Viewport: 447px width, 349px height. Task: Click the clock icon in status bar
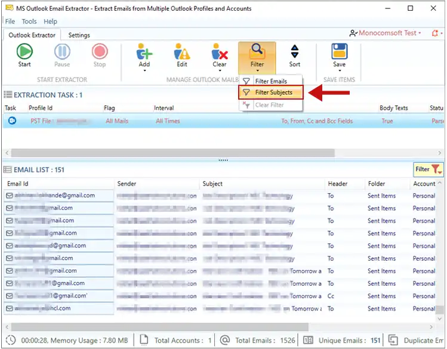(x=11, y=340)
